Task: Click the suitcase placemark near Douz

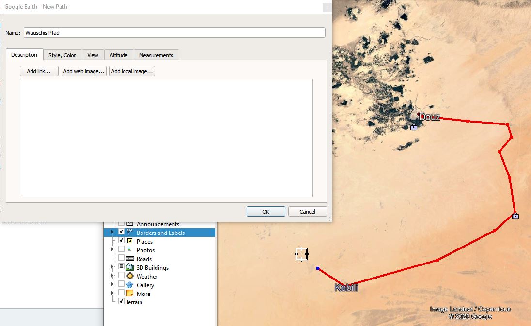Action: tap(414, 127)
